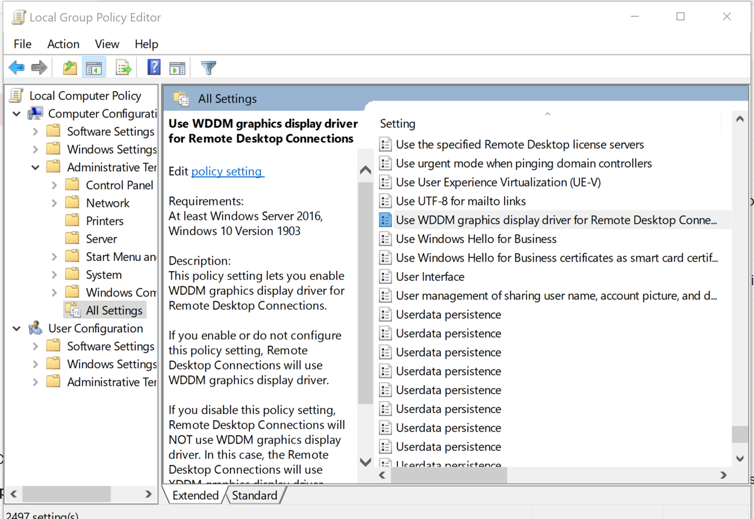Viewport: 754px width, 519px height.
Task: Click the Filter funnel icon in the toolbar
Action: coord(208,68)
